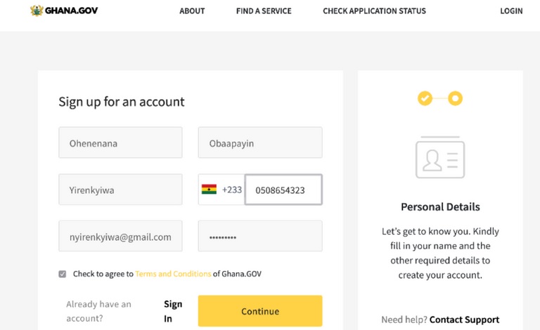Select the Yirenkyiwa last name field

pyautogui.click(x=120, y=190)
